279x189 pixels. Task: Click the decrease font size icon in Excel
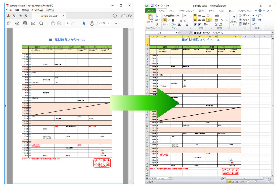185,20
